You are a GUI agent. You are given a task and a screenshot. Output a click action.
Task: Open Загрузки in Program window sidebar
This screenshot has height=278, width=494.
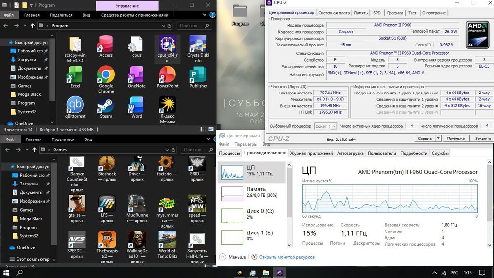click(x=27, y=60)
